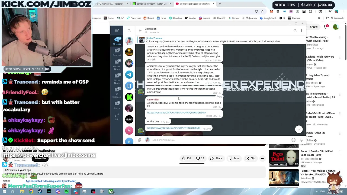
Task: Expand the video description with ...more
Action: (x=99, y=174)
